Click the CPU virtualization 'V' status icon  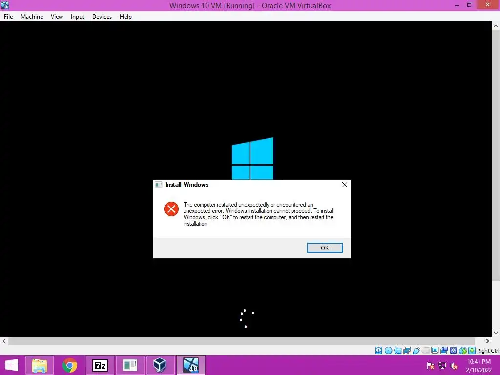click(453, 351)
